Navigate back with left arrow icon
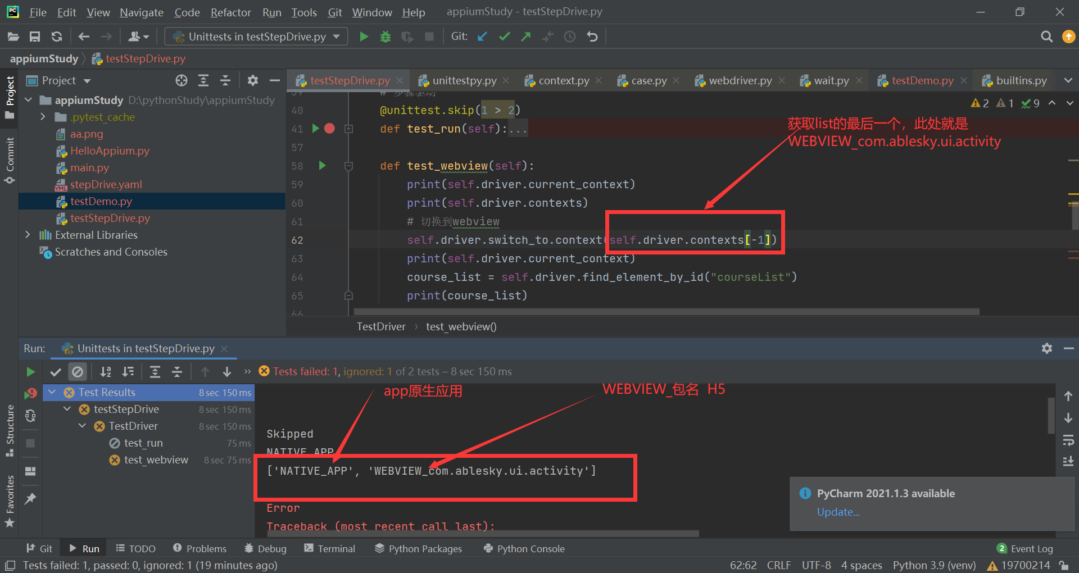1079x573 pixels. pyautogui.click(x=84, y=37)
